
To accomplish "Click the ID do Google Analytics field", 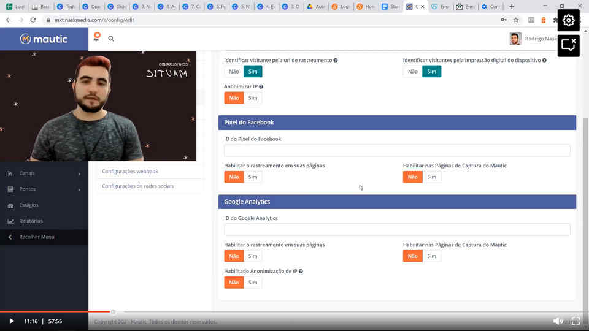I will pos(397,230).
